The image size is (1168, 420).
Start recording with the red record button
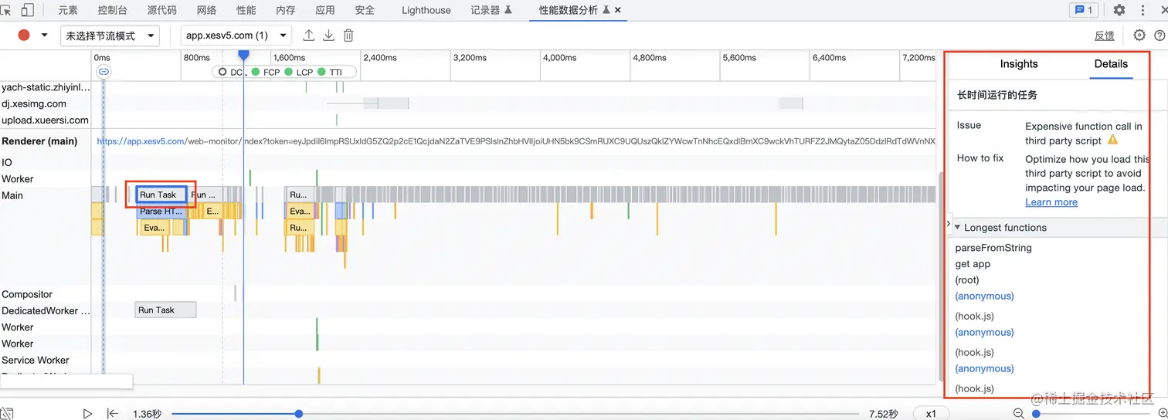(24, 35)
